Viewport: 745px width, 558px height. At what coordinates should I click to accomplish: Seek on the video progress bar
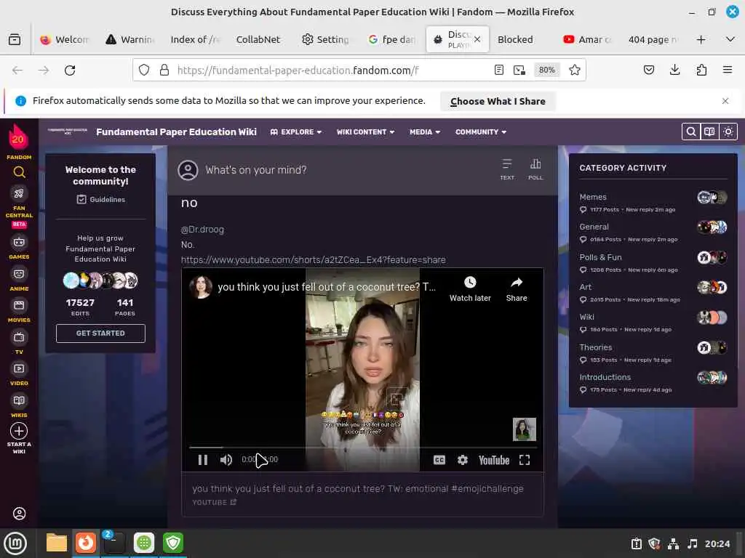coord(363,448)
